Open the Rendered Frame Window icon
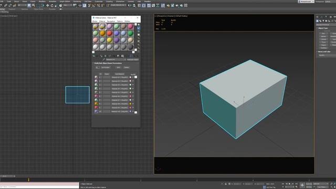This screenshot has height=189, width=336. click(173, 5)
